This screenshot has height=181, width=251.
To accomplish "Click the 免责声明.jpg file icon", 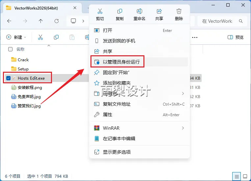I will (14, 97).
